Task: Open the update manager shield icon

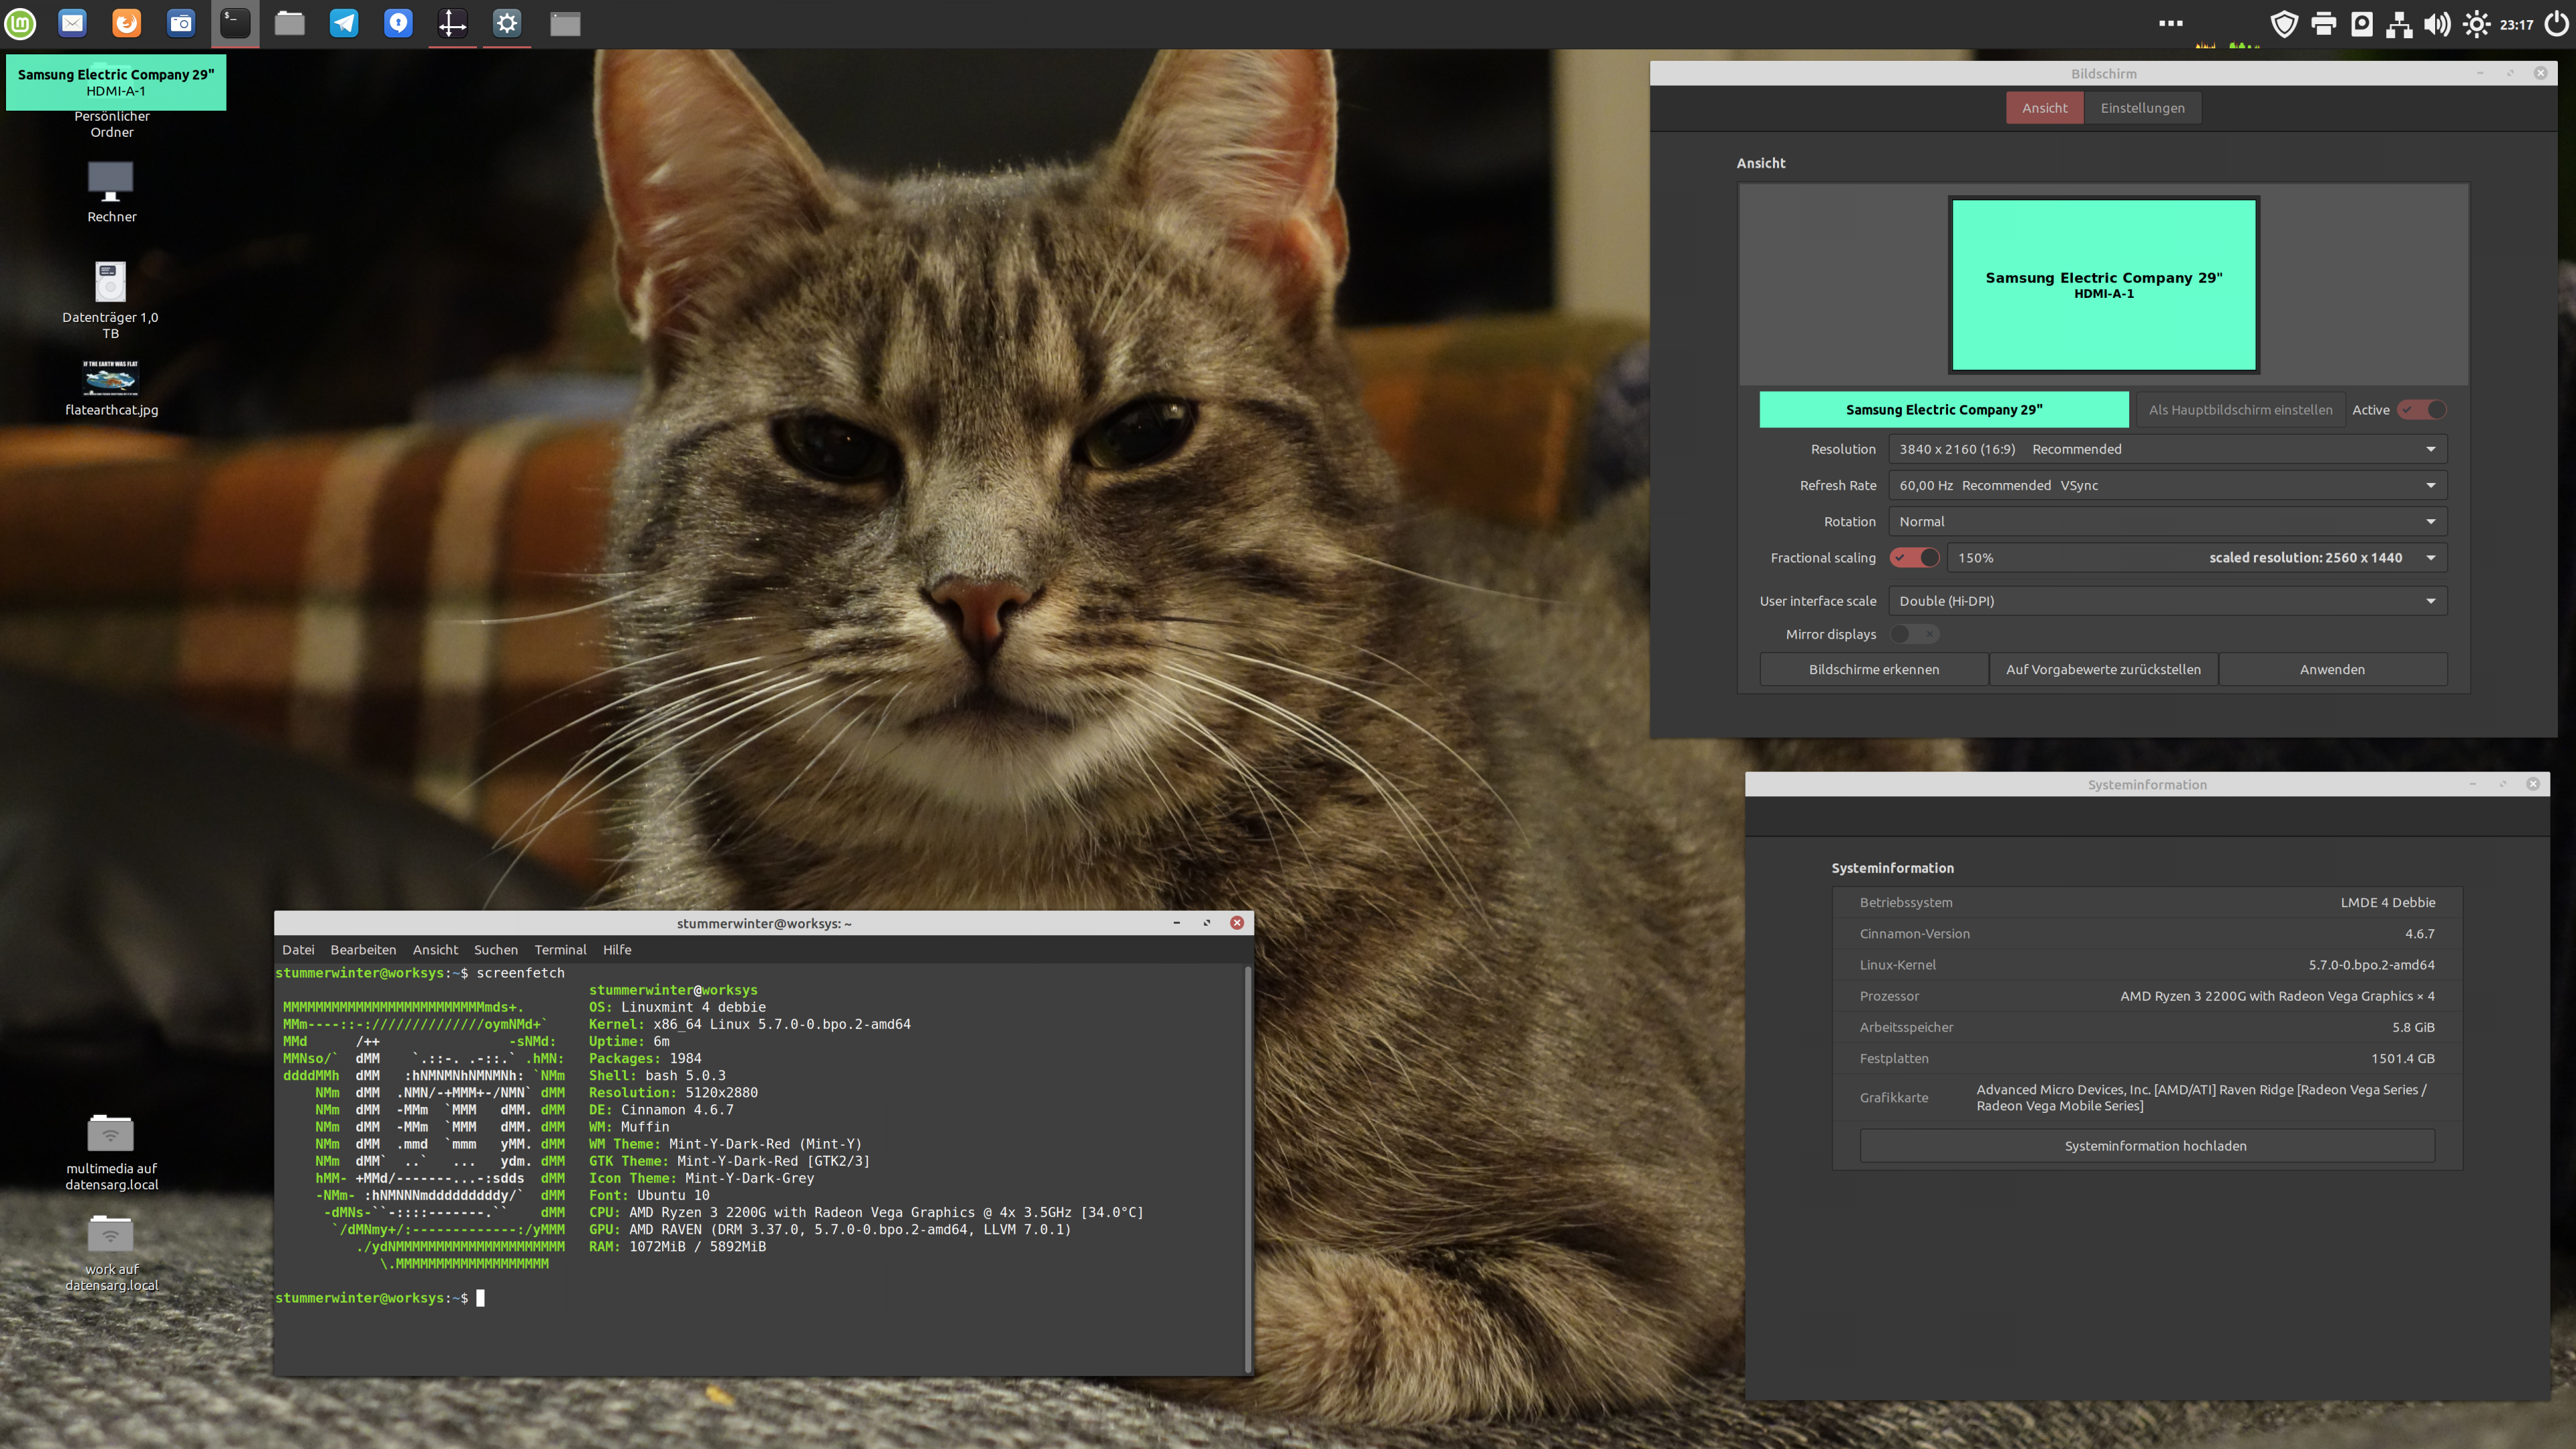Action: 2284,24
